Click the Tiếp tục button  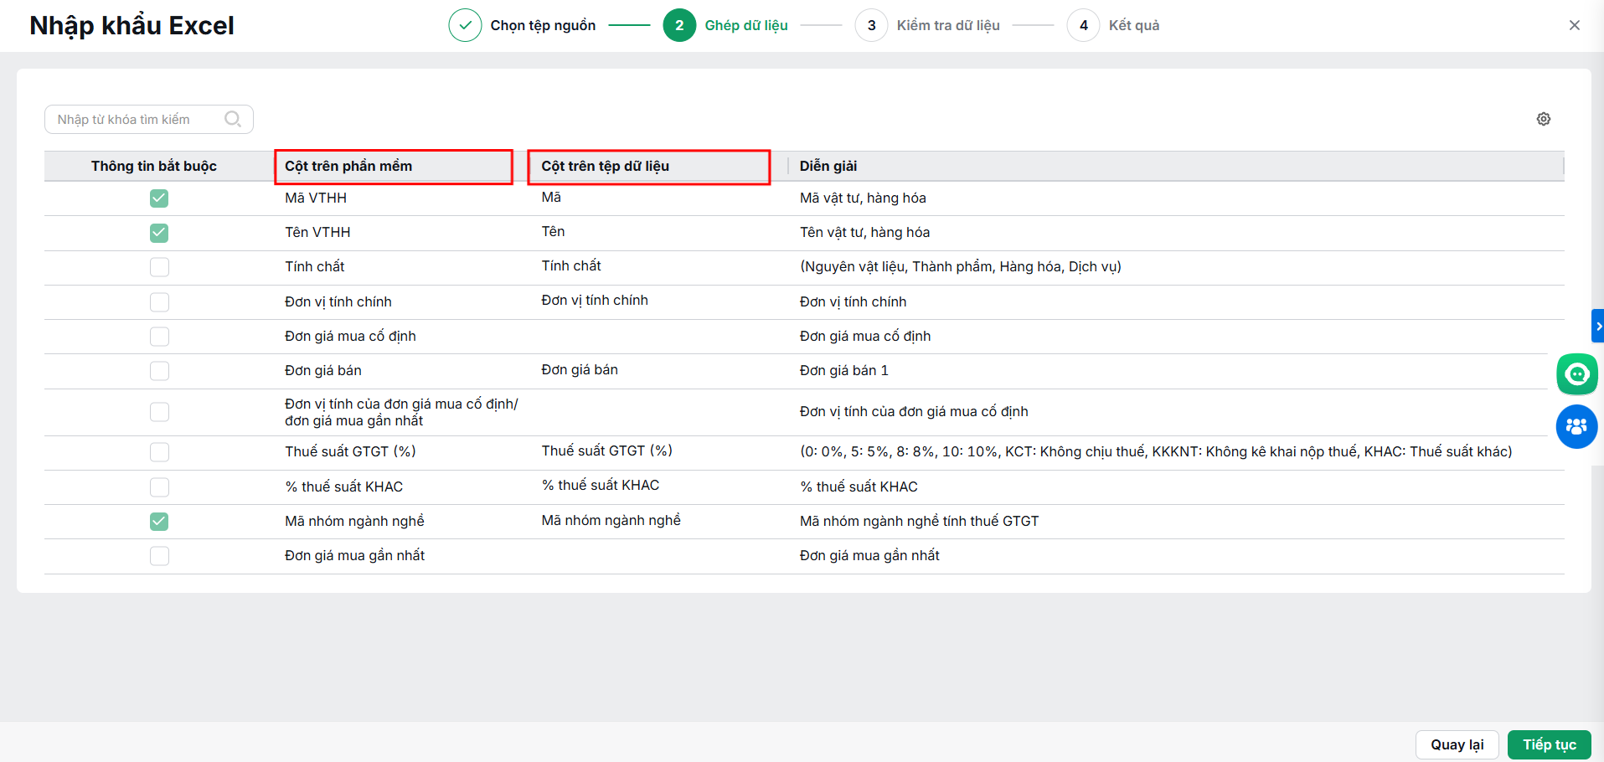point(1550,744)
